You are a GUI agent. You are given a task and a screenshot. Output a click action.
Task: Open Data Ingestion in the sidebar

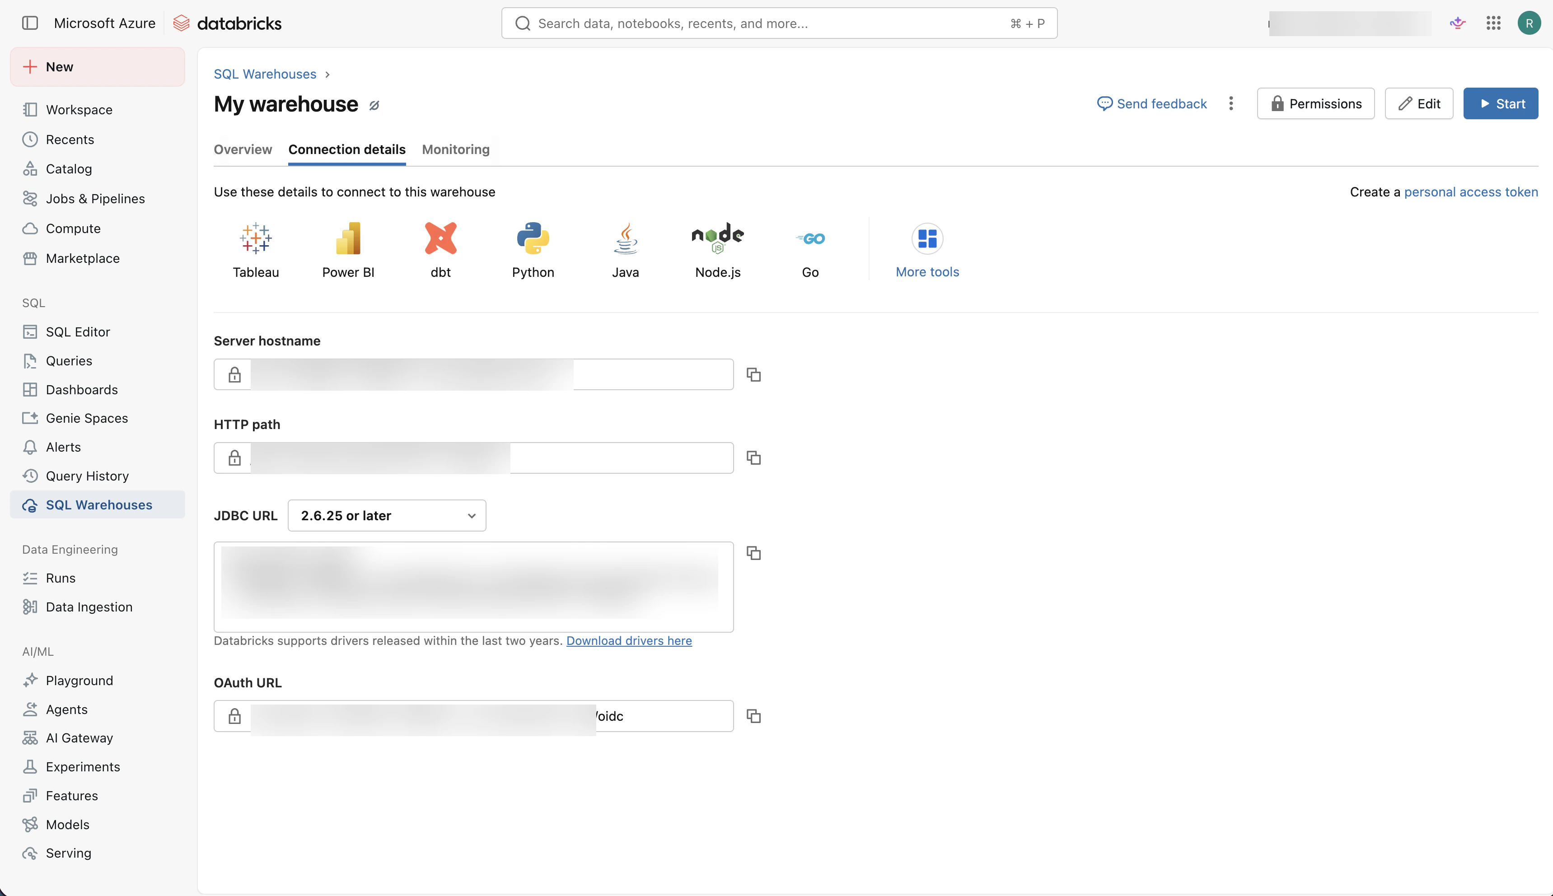97,607
